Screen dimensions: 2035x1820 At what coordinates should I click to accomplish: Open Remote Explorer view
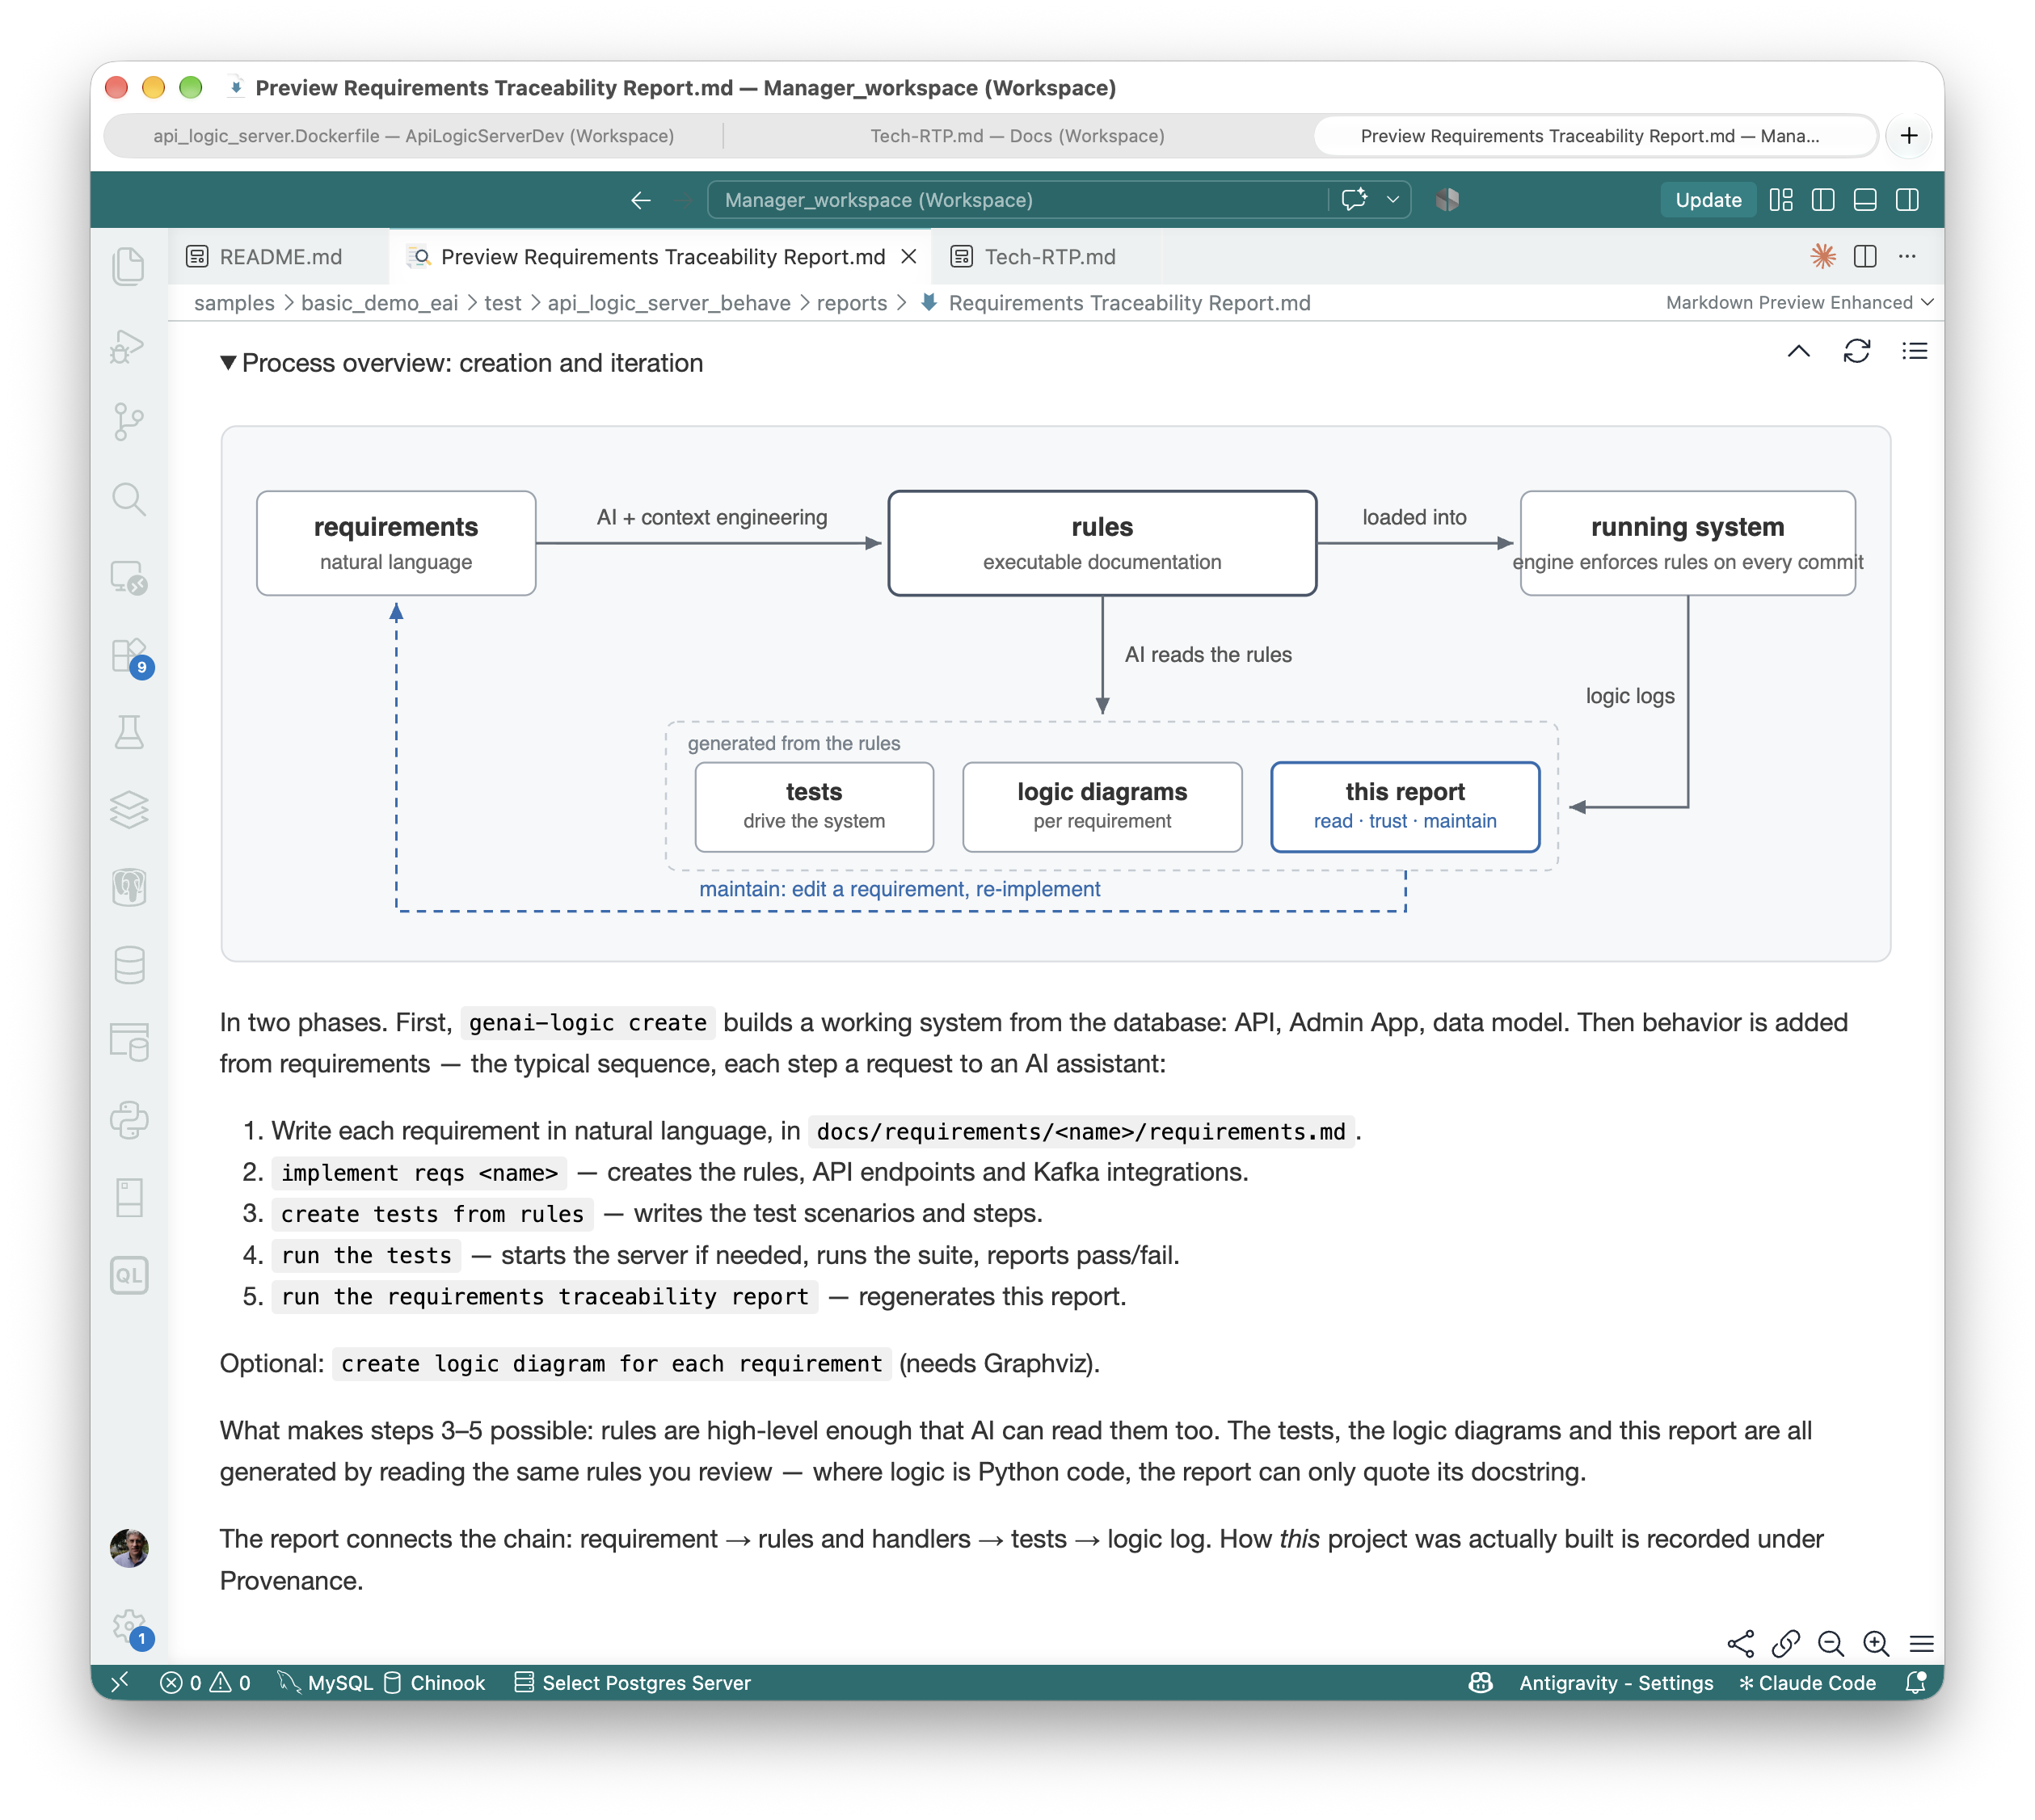tap(128, 577)
